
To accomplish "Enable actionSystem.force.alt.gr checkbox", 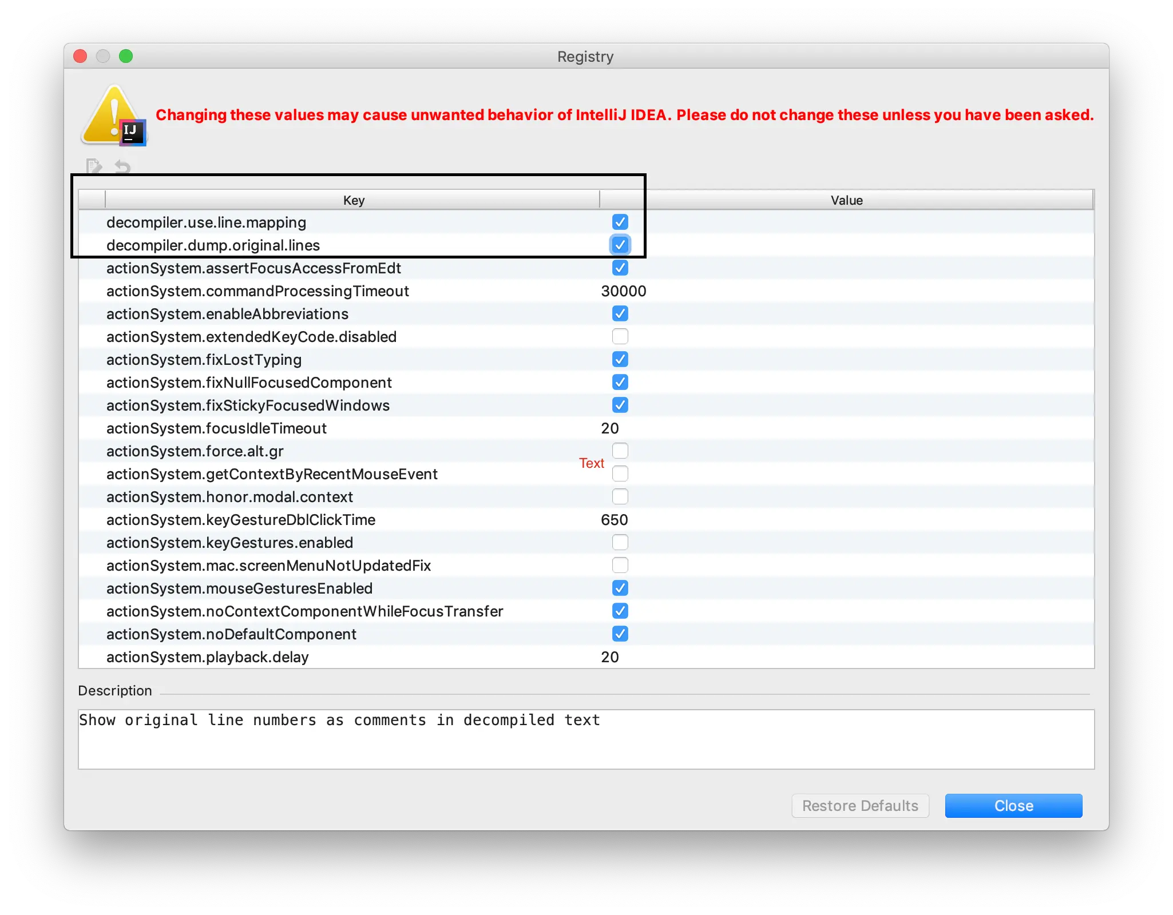I will tap(620, 451).
